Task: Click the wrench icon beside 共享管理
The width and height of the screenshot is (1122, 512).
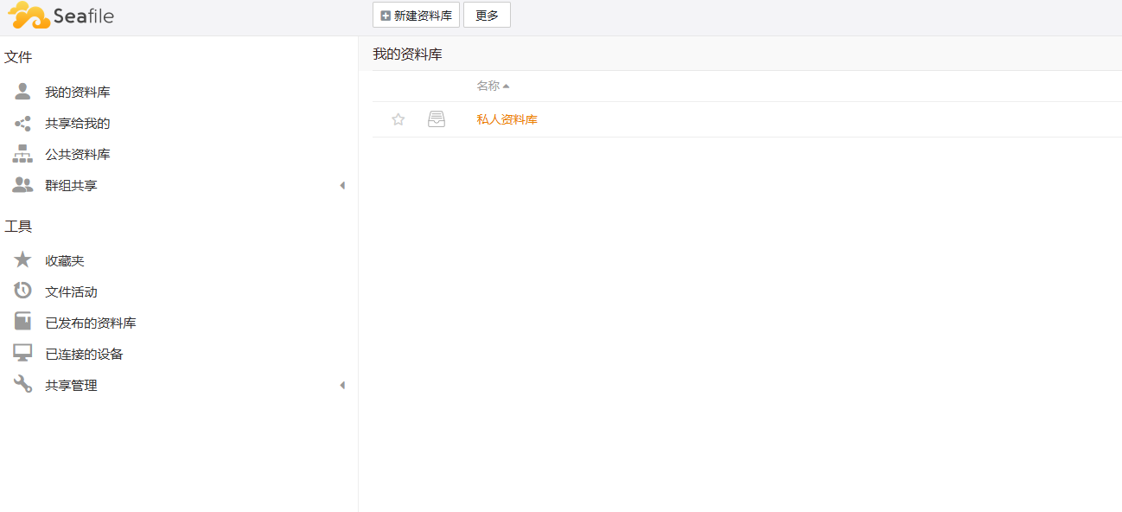Action: [22, 385]
